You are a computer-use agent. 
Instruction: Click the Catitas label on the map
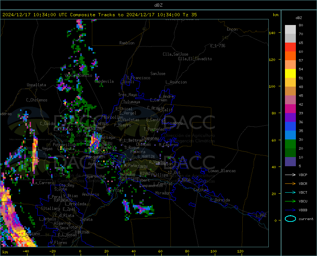[201, 190]
